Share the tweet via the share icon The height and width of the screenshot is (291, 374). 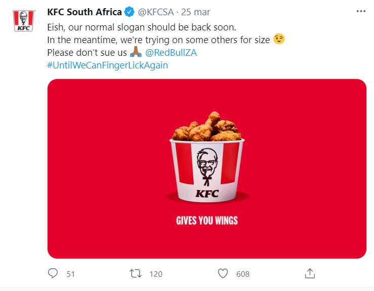pos(310,274)
